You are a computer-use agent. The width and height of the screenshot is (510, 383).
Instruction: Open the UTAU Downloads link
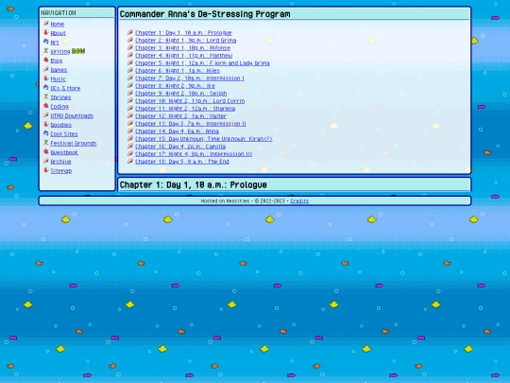(x=72, y=115)
